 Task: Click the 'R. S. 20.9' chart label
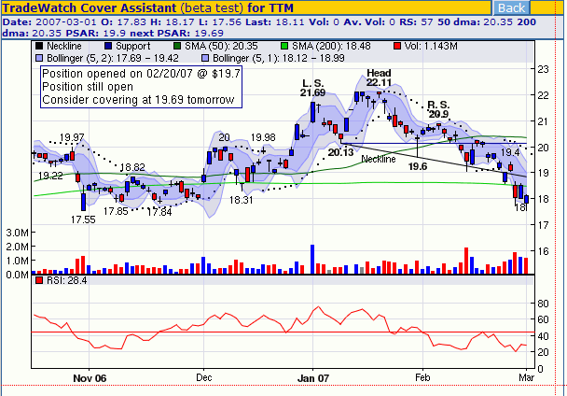tap(438, 109)
